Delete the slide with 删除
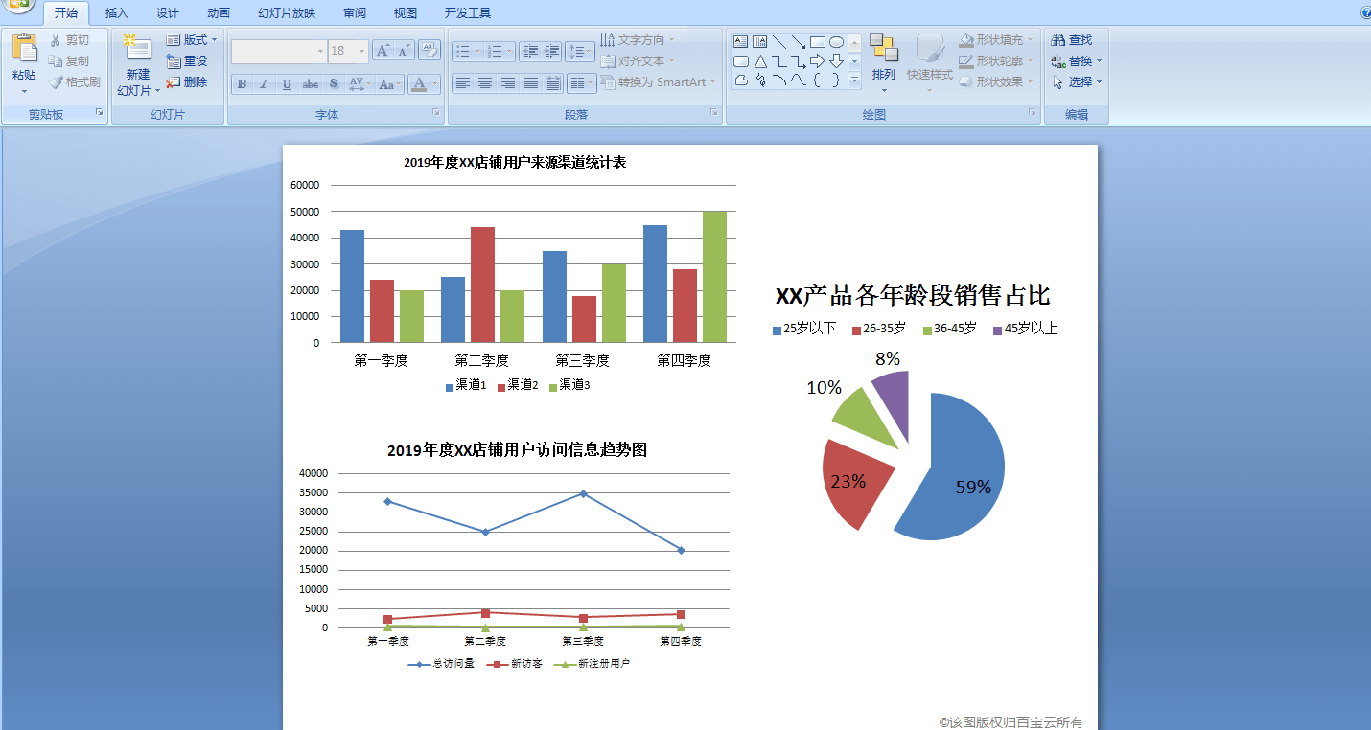The height and width of the screenshot is (730, 1371). 187,82
